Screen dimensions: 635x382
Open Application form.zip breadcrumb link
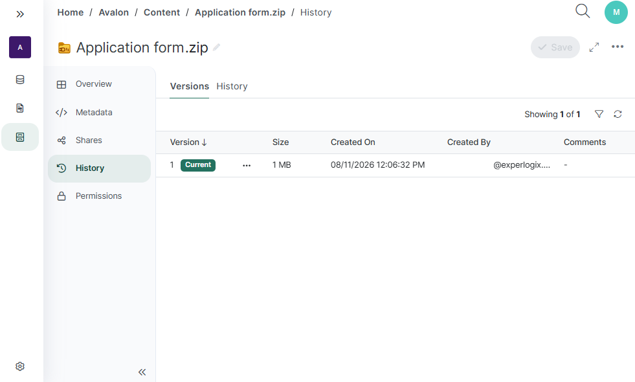click(240, 12)
